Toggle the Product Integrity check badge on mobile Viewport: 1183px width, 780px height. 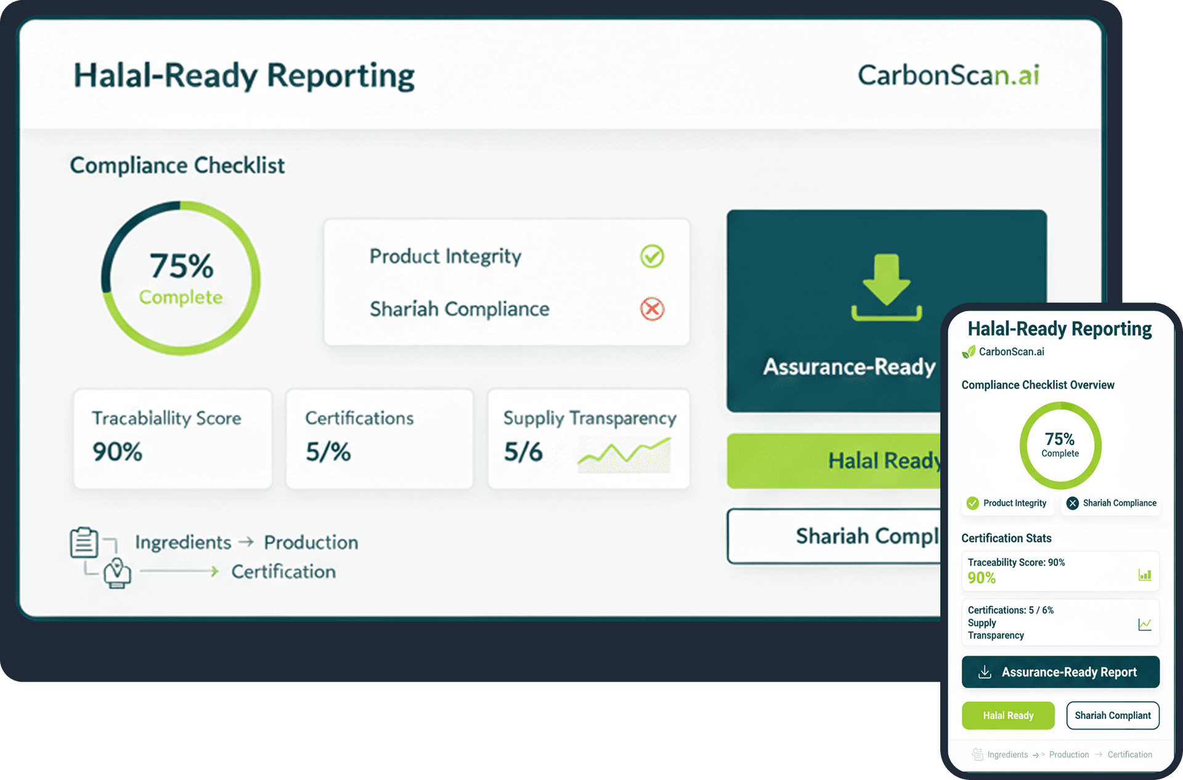972,503
